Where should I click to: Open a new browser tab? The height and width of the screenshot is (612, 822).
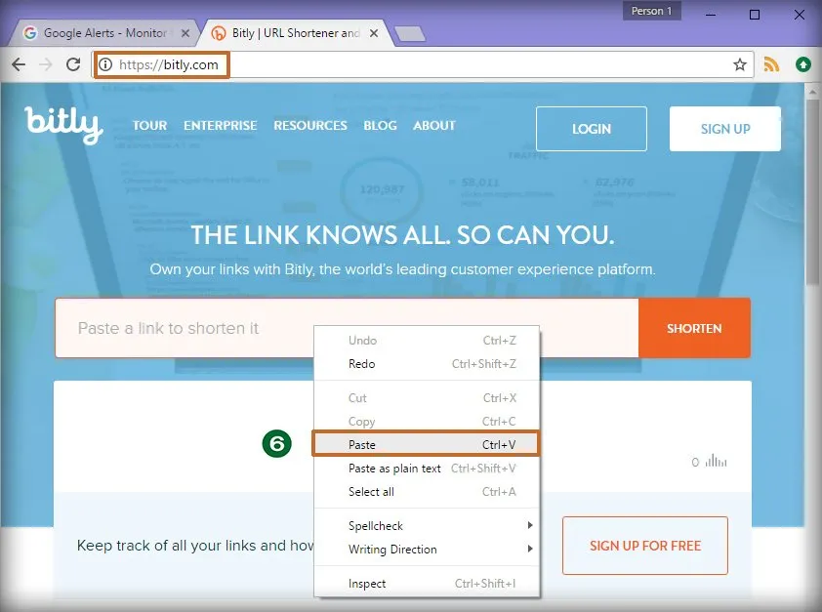click(x=410, y=34)
